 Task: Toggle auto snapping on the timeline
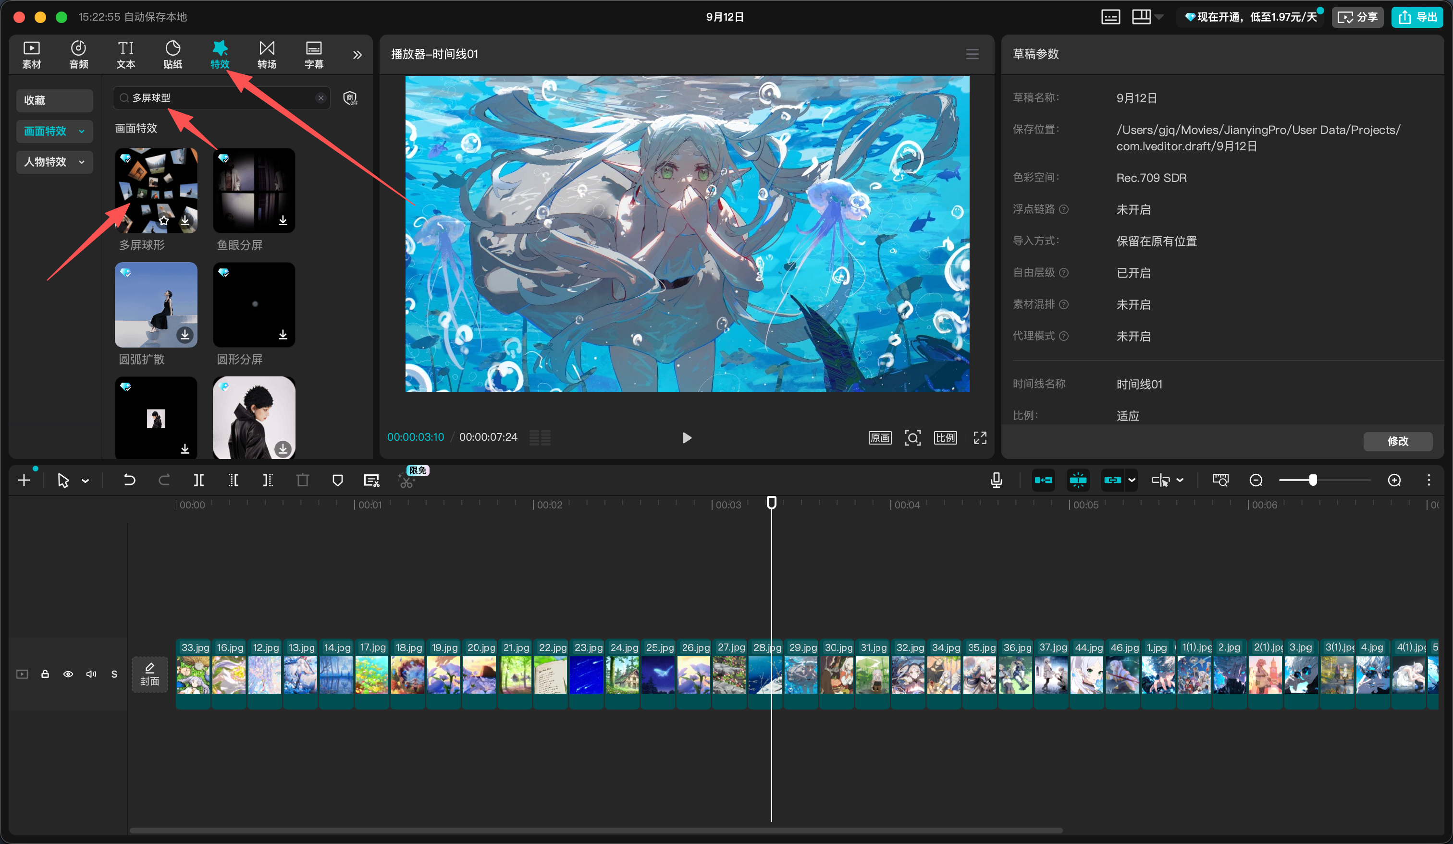tap(1078, 481)
